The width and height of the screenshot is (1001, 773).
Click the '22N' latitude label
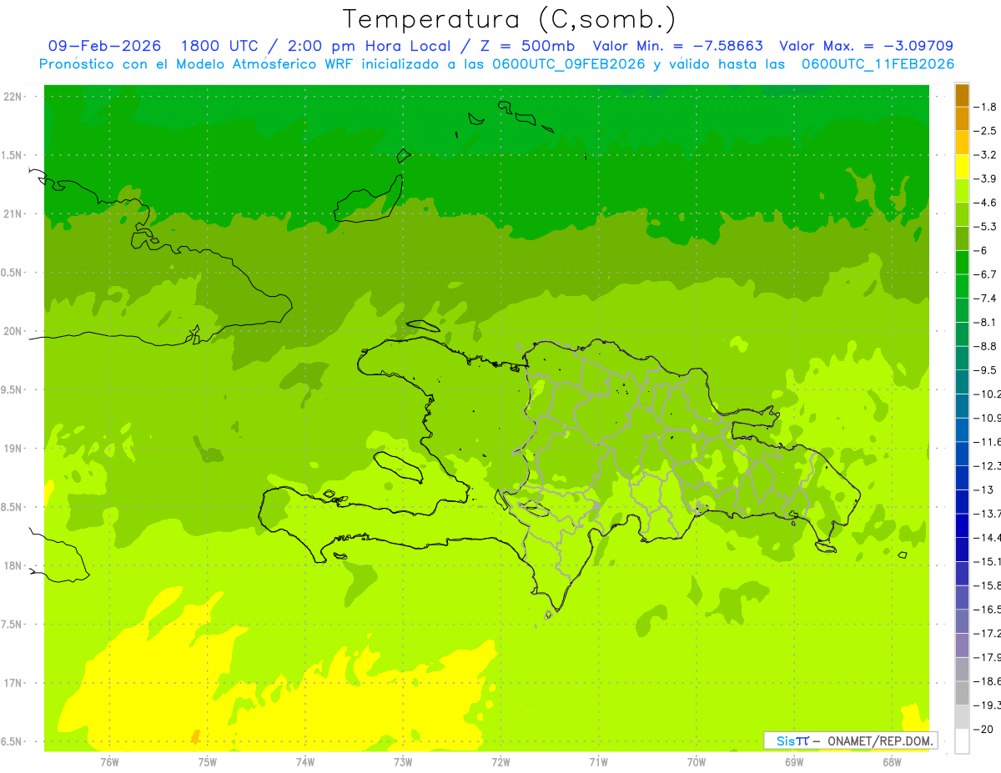click(13, 97)
